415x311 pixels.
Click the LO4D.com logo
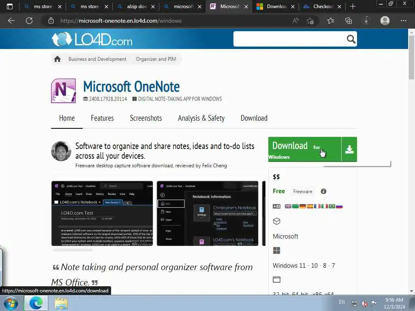[92, 39]
